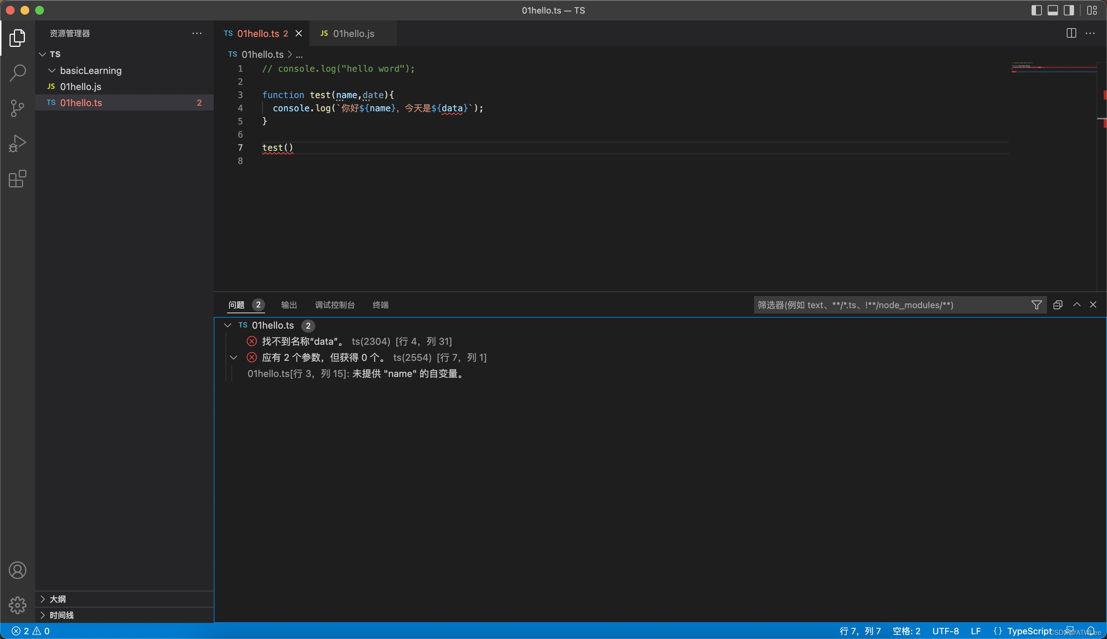Open the Source Control view icon
The image size is (1107, 639).
point(18,108)
